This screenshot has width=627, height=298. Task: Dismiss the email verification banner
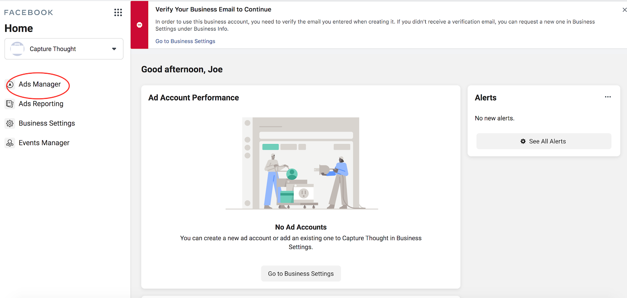[x=624, y=10]
